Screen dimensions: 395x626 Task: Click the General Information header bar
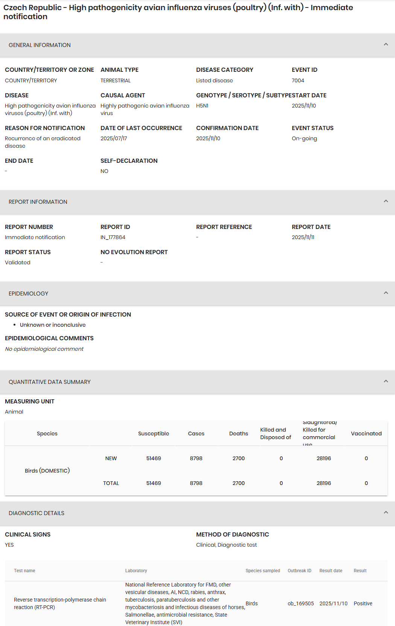[197, 45]
